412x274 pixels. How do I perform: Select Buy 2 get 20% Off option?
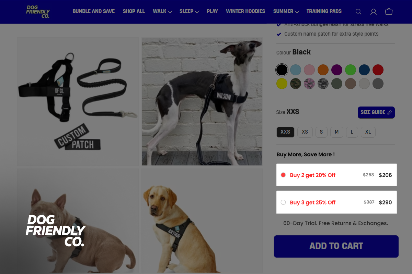click(336, 175)
